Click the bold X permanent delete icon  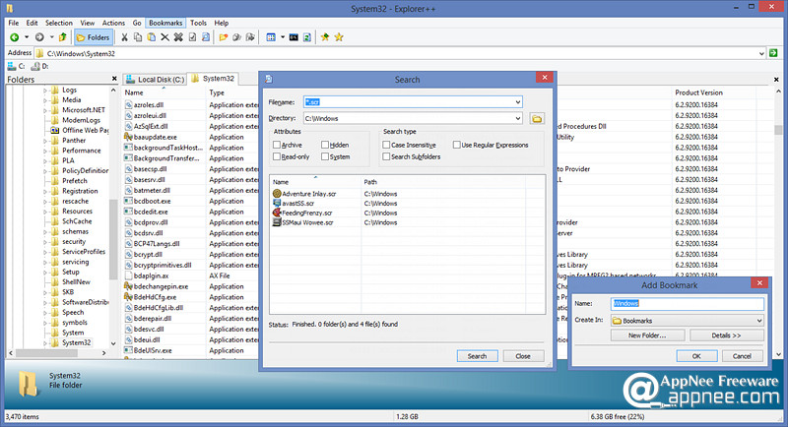pos(178,37)
